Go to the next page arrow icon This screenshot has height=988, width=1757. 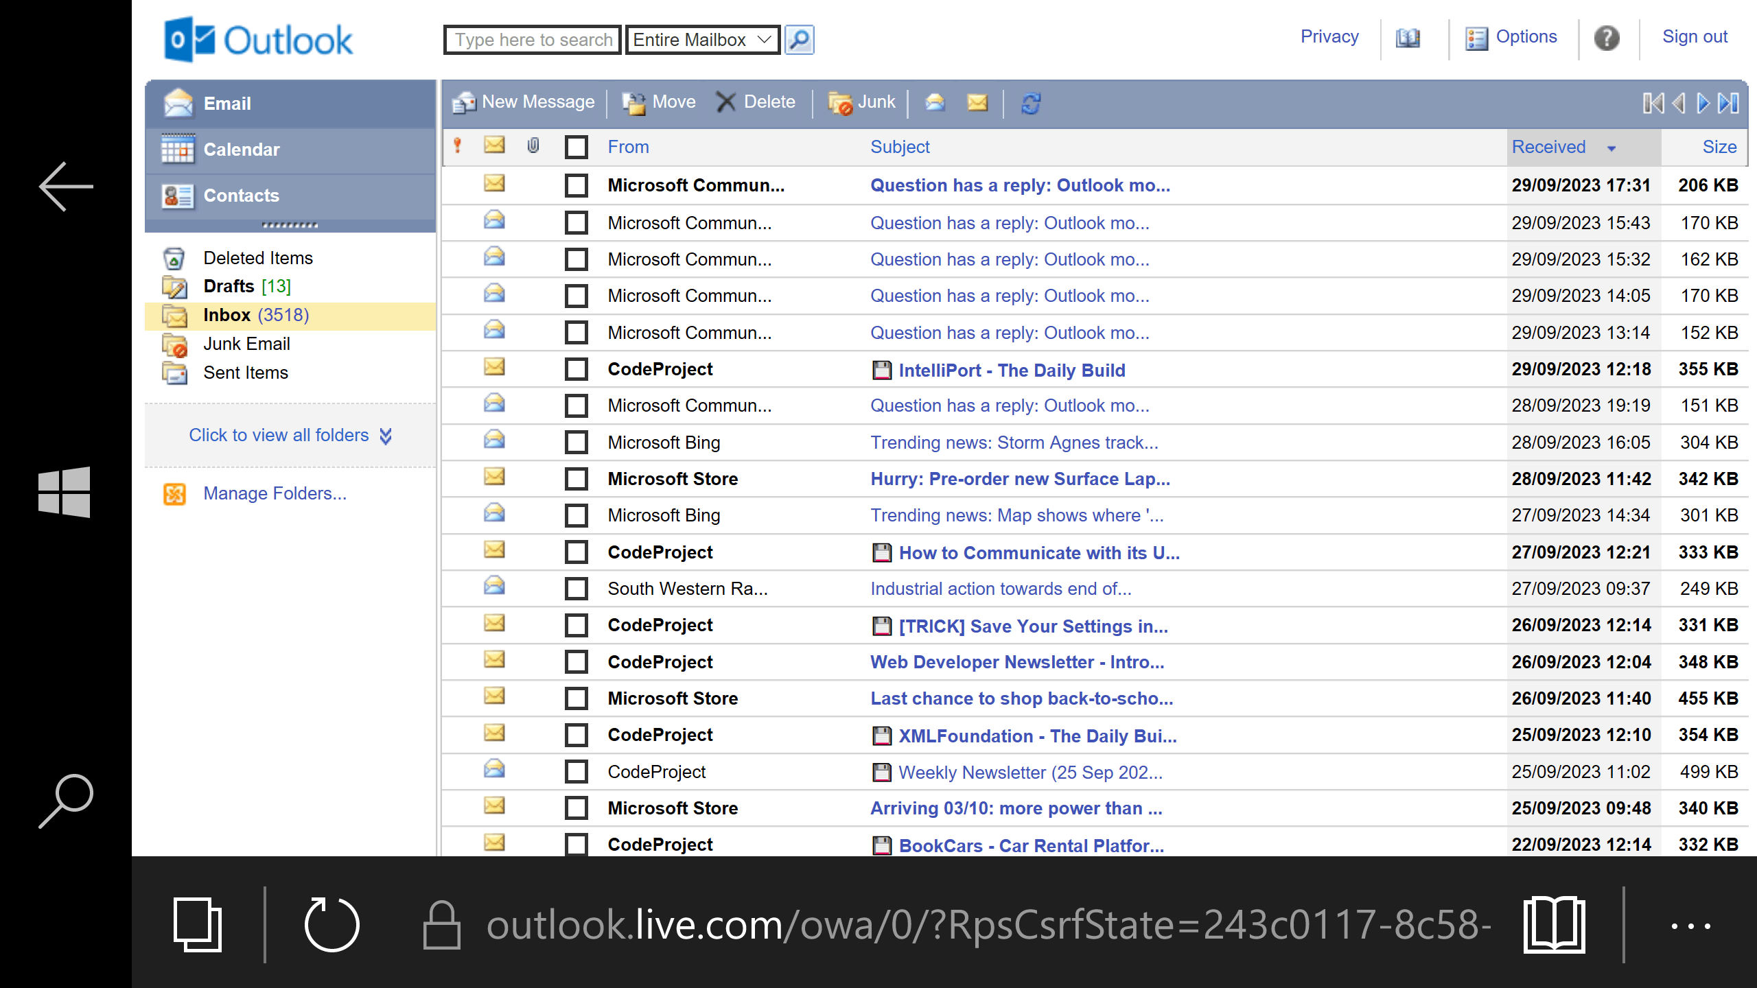coord(1703,104)
